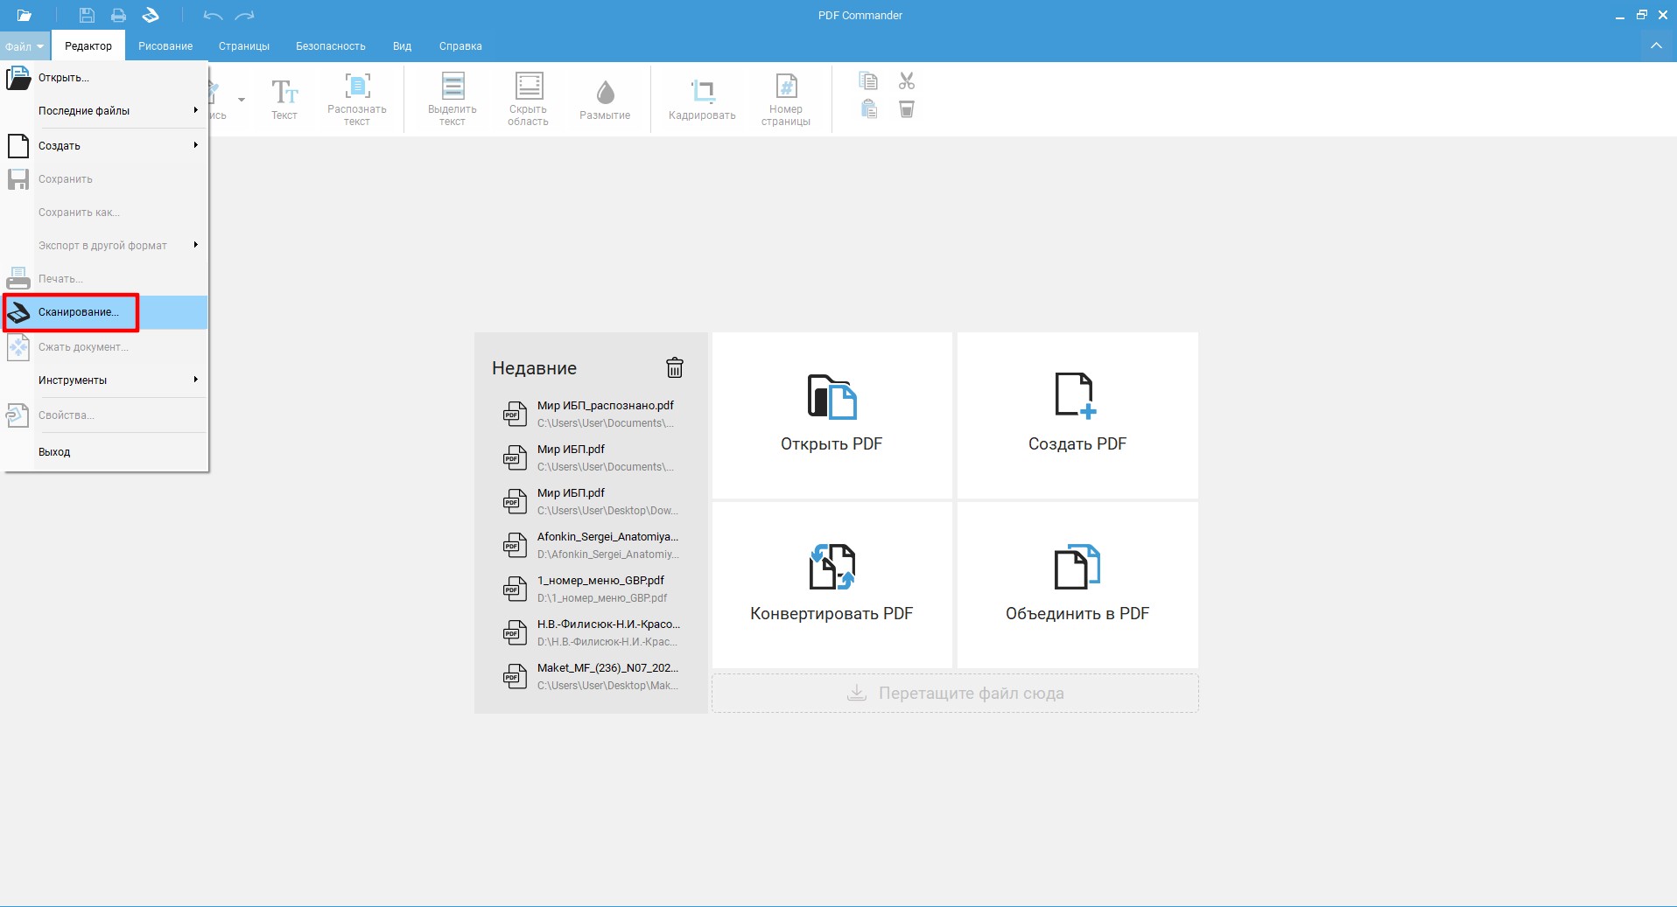Expand the Создать submenu
The width and height of the screenshot is (1677, 907).
point(121,146)
